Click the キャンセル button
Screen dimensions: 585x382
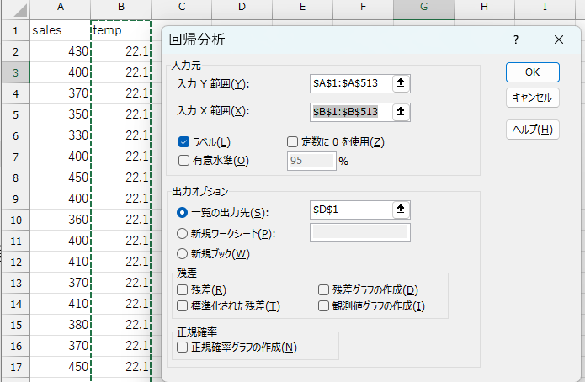coord(533,98)
